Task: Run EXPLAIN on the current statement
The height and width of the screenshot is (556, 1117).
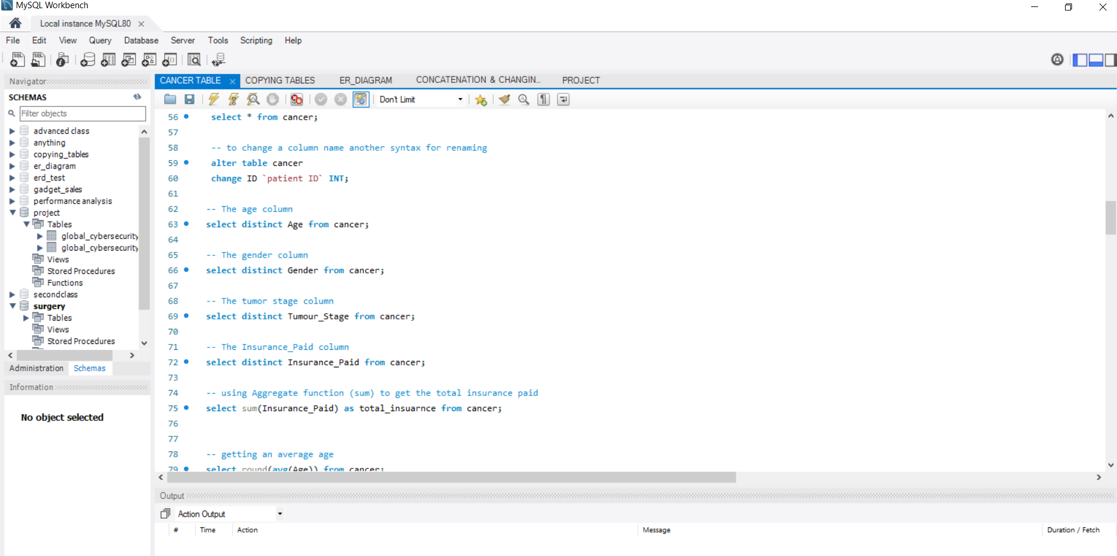Action: tap(253, 99)
